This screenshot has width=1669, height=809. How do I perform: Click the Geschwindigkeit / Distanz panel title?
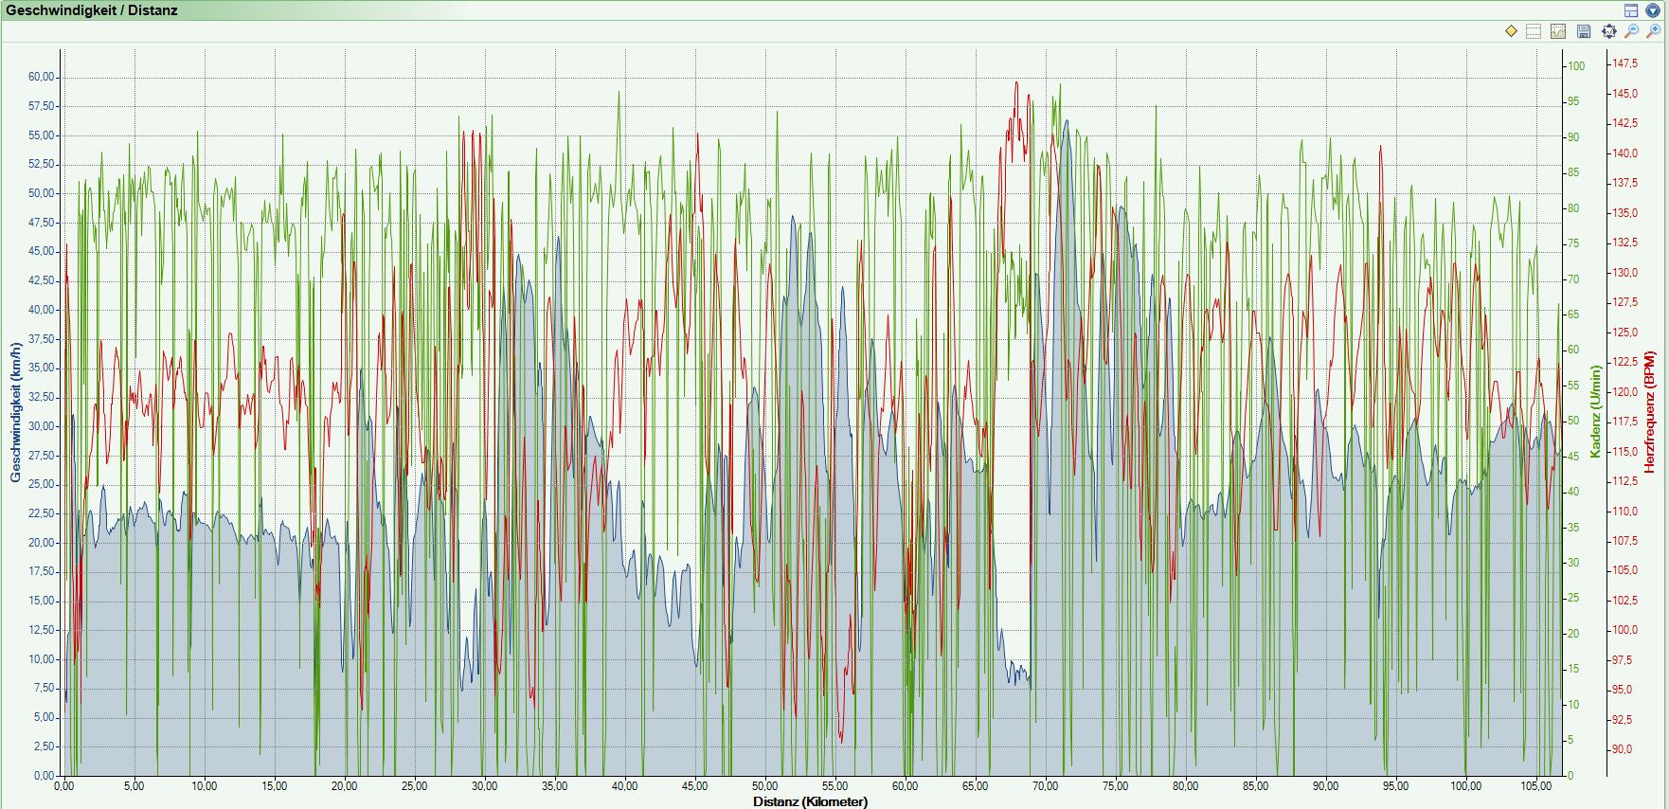pyautogui.click(x=92, y=10)
